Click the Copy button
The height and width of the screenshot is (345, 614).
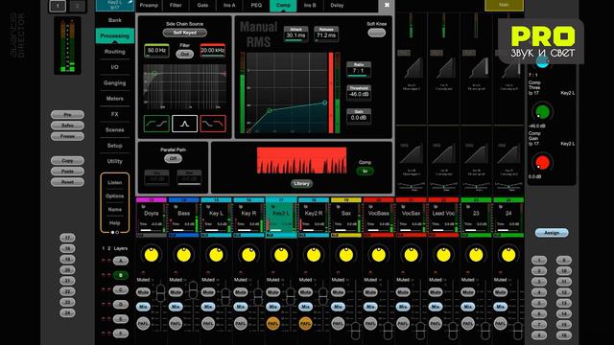pyautogui.click(x=67, y=160)
